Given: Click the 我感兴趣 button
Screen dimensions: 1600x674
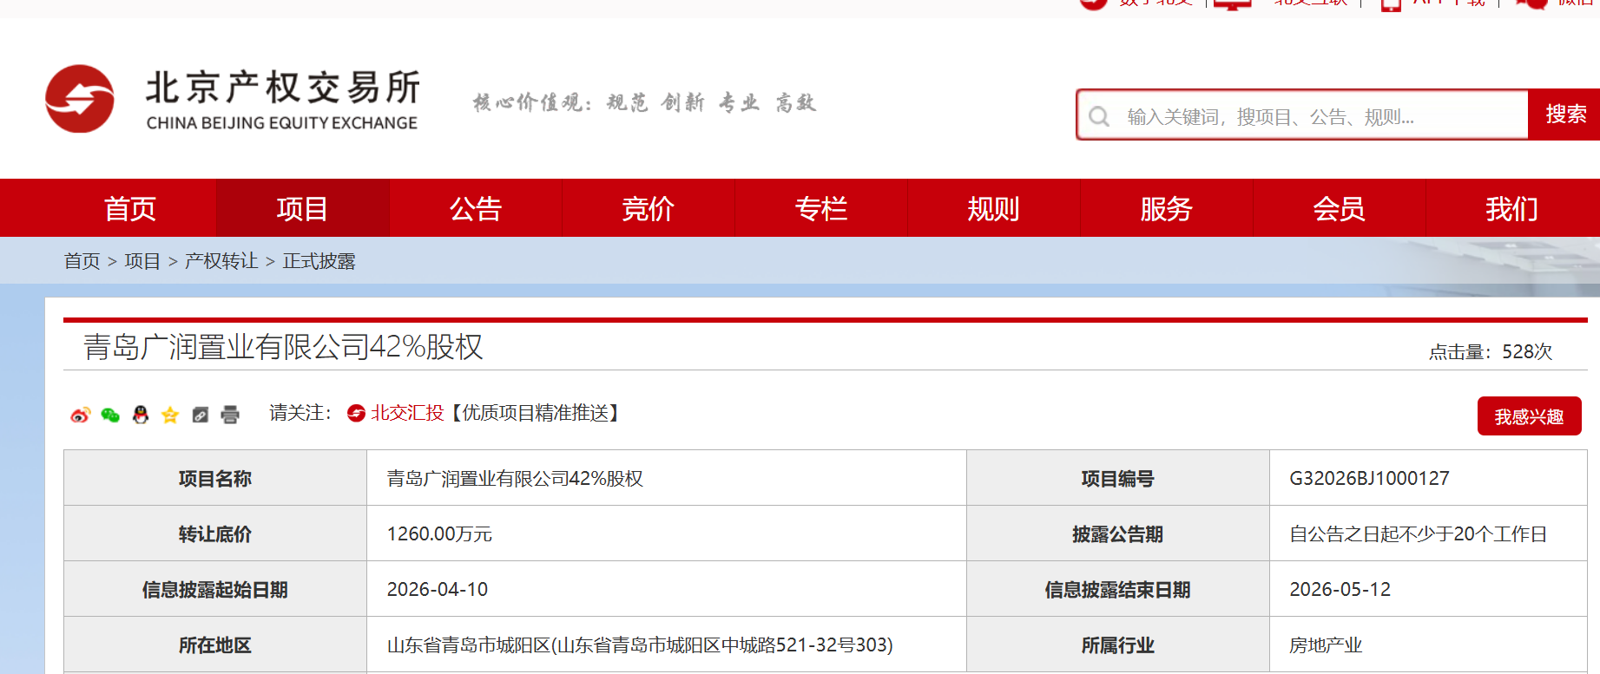Looking at the screenshot, I should coord(1529,416).
